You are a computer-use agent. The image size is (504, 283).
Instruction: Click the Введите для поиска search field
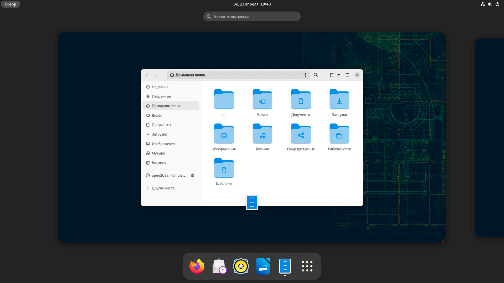click(252, 17)
